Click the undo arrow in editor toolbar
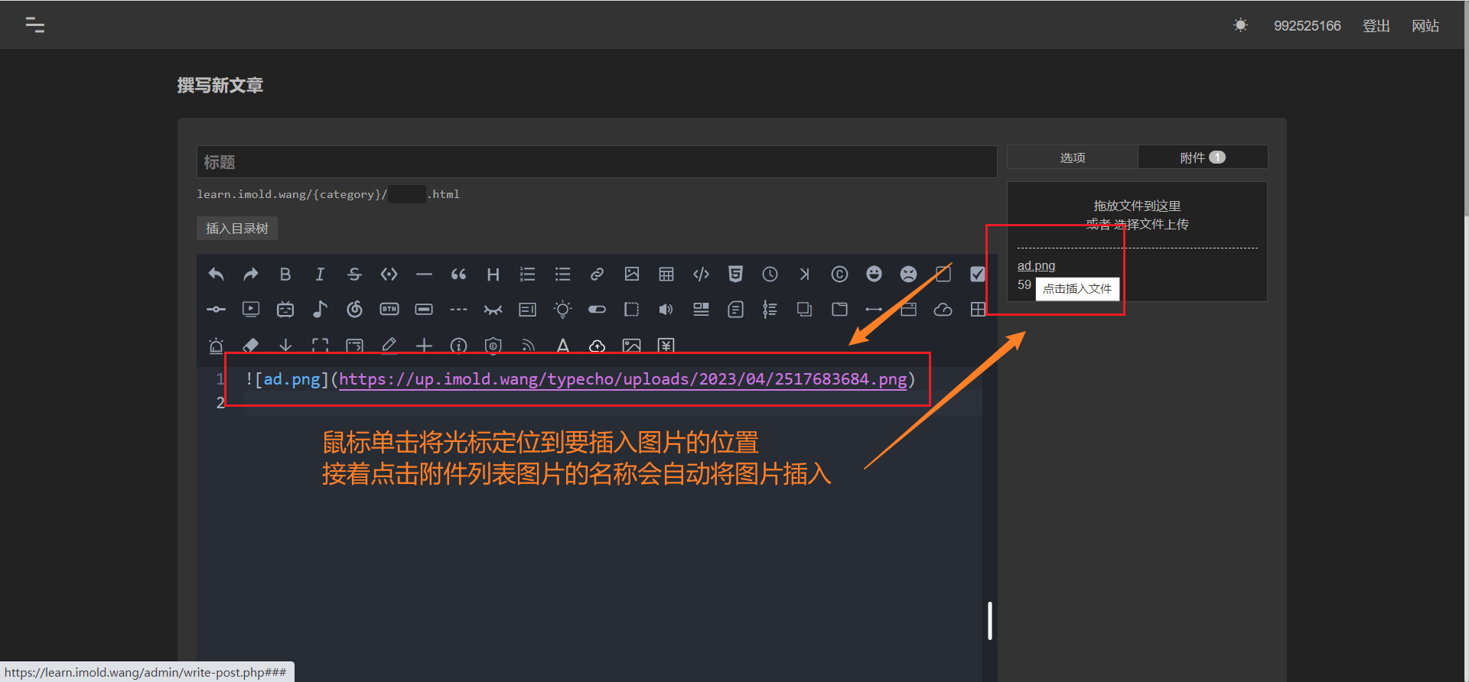This screenshot has height=682, width=1469. click(216, 274)
